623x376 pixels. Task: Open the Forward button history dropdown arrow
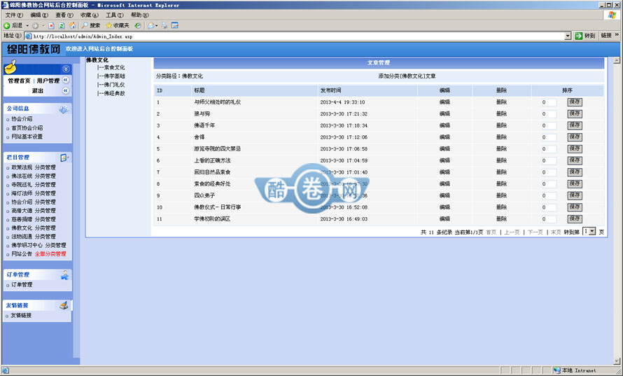43,26
